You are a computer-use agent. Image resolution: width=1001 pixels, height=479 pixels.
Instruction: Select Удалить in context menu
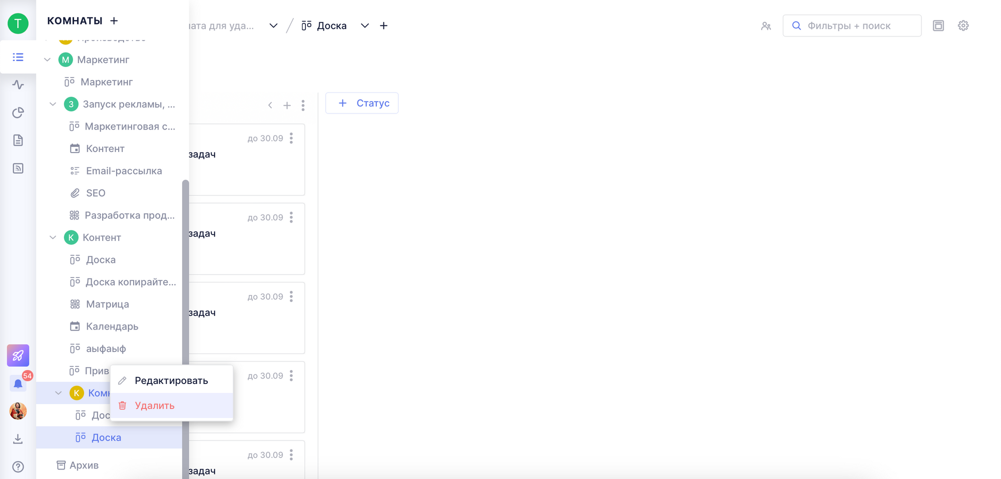click(x=172, y=405)
